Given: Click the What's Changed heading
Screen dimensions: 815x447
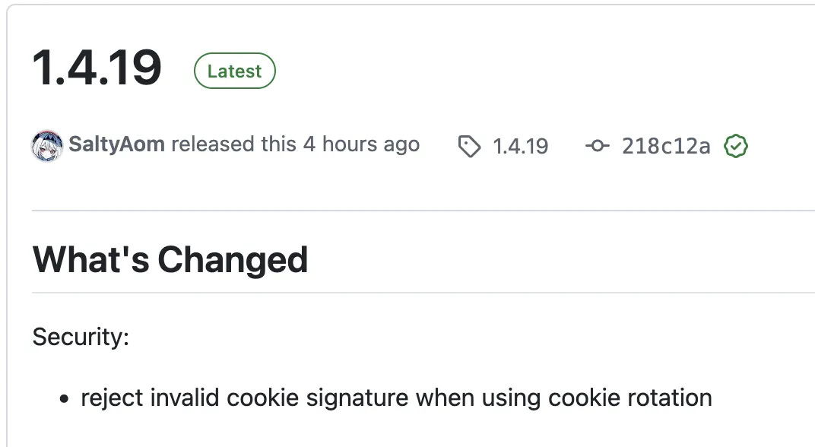Looking at the screenshot, I should (x=170, y=260).
